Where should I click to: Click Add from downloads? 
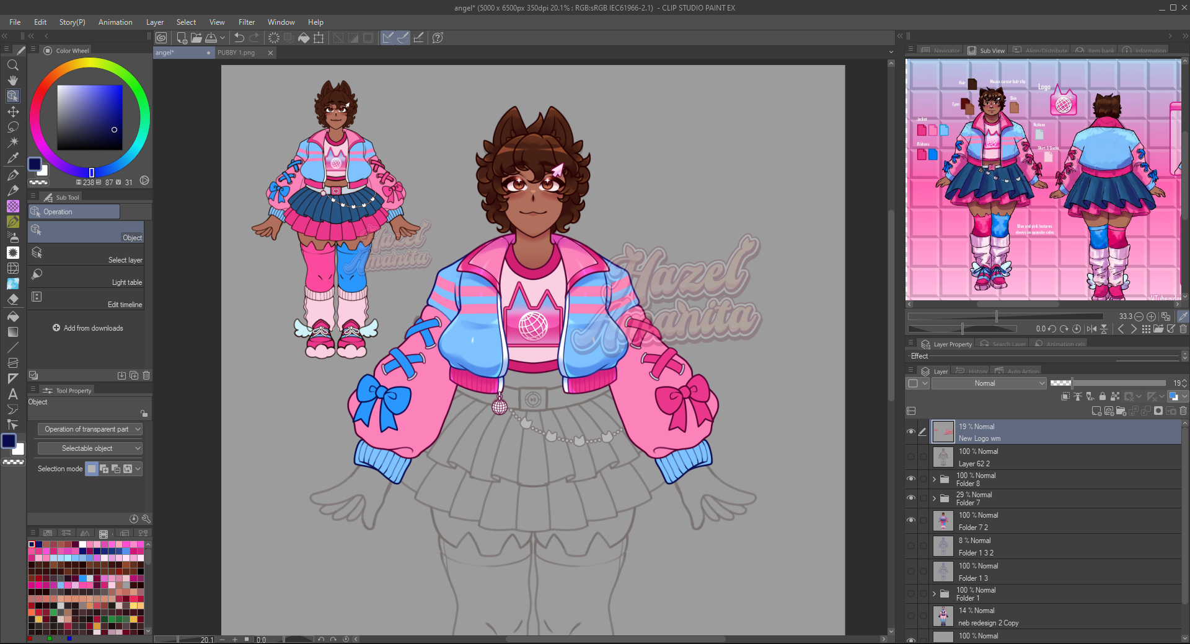point(87,328)
